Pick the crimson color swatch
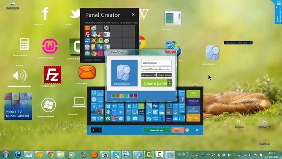 click(135, 96)
